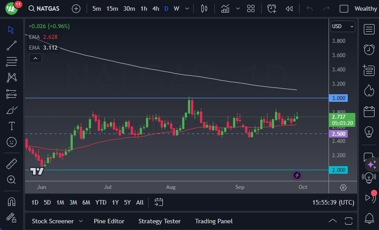This screenshot has height=230, width=379.
Task: Open the USD currency dropdown
Action: point(342,26)
